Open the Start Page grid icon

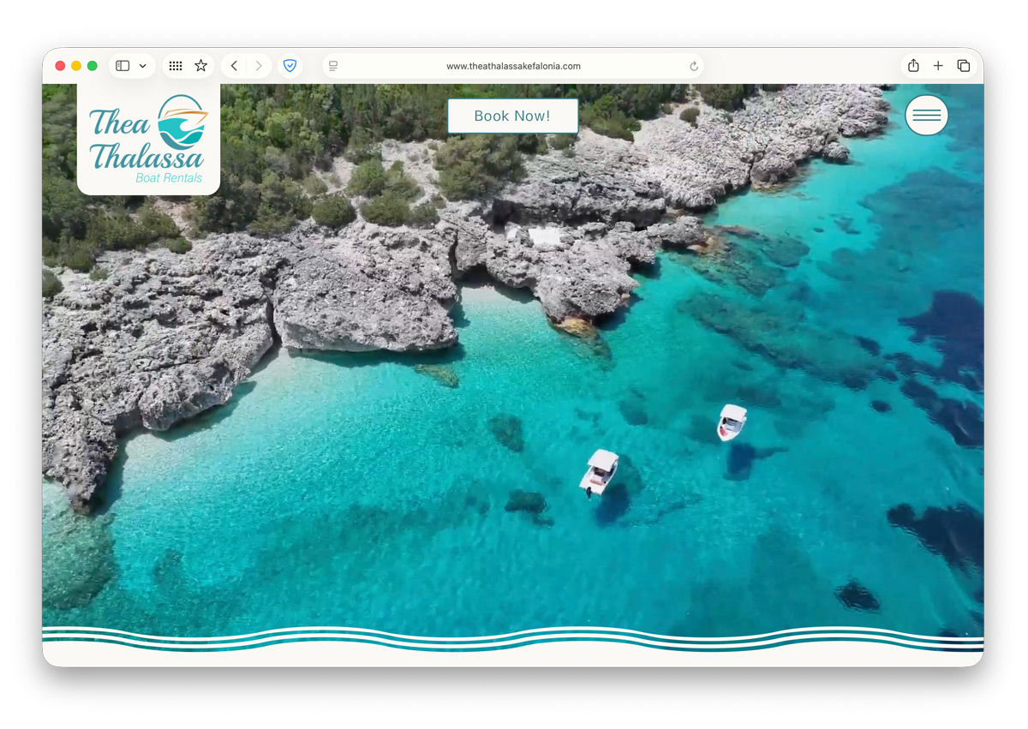pos(175,66)
